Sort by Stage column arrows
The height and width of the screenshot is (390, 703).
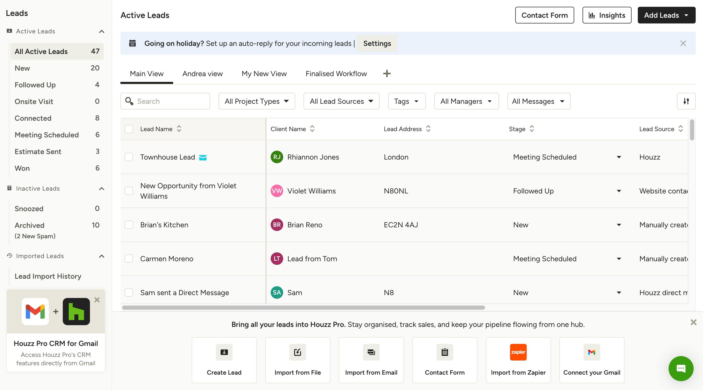(532, 129)
